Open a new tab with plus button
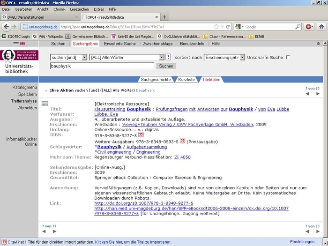 (x=164, y=17)
